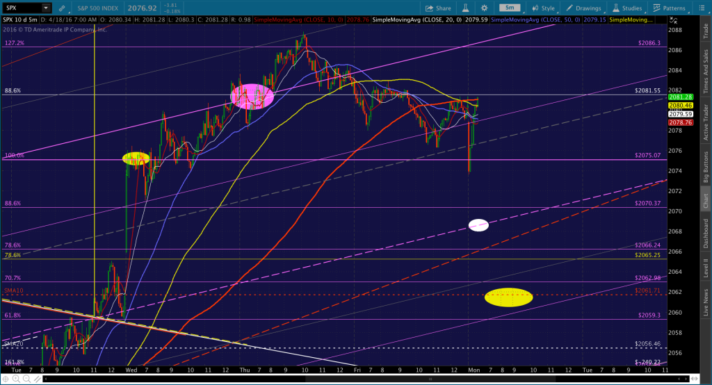Viewport: 712px width, 385px height.
Task: Click the red SimpleMovingAvg (CLOSE, 10, 0) label
Action: [x=298, y=20]
